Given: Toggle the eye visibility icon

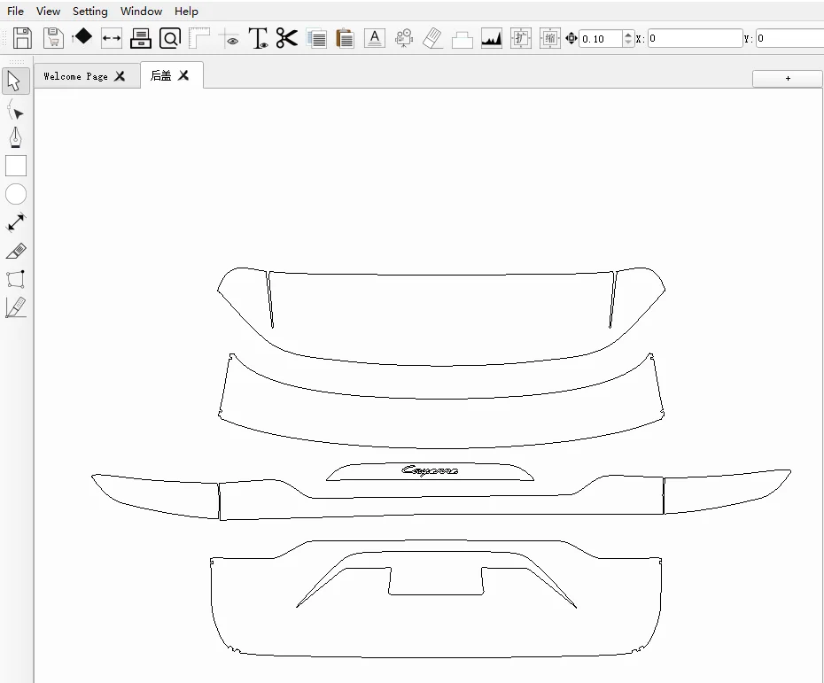Looking at the screenshot, I should point(231,39).
